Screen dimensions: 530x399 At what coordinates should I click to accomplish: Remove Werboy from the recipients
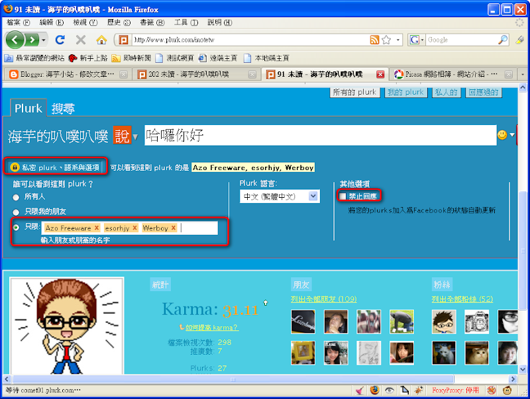(x=174, y=228)
